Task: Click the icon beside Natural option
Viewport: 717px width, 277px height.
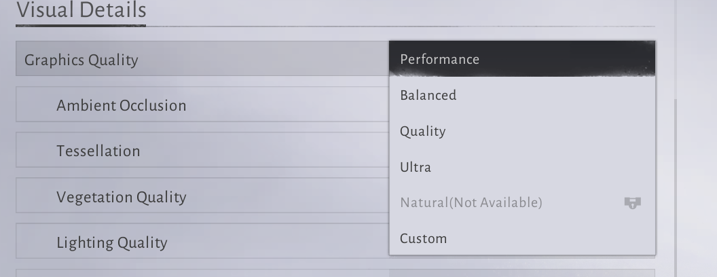Action: click(632, 203)
